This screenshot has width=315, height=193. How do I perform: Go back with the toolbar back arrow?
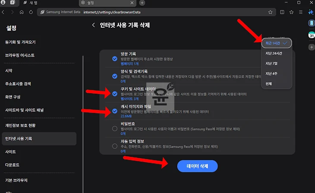click(3, 12)
